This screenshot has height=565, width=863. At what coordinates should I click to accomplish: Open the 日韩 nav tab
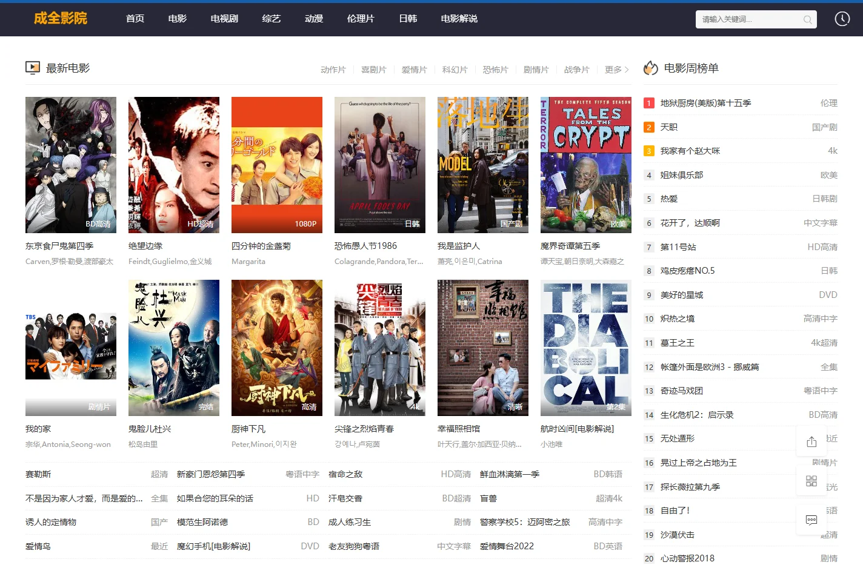click(x=408, y=19)
